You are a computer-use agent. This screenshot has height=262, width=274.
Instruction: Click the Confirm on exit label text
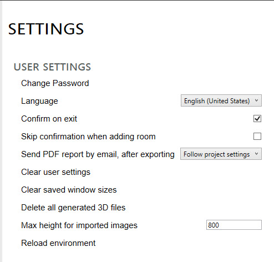49,119
